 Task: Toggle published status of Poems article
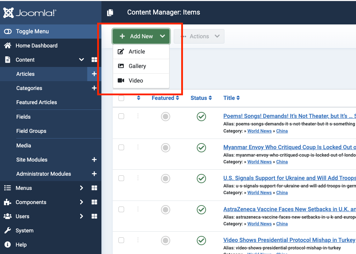[201, 117]
